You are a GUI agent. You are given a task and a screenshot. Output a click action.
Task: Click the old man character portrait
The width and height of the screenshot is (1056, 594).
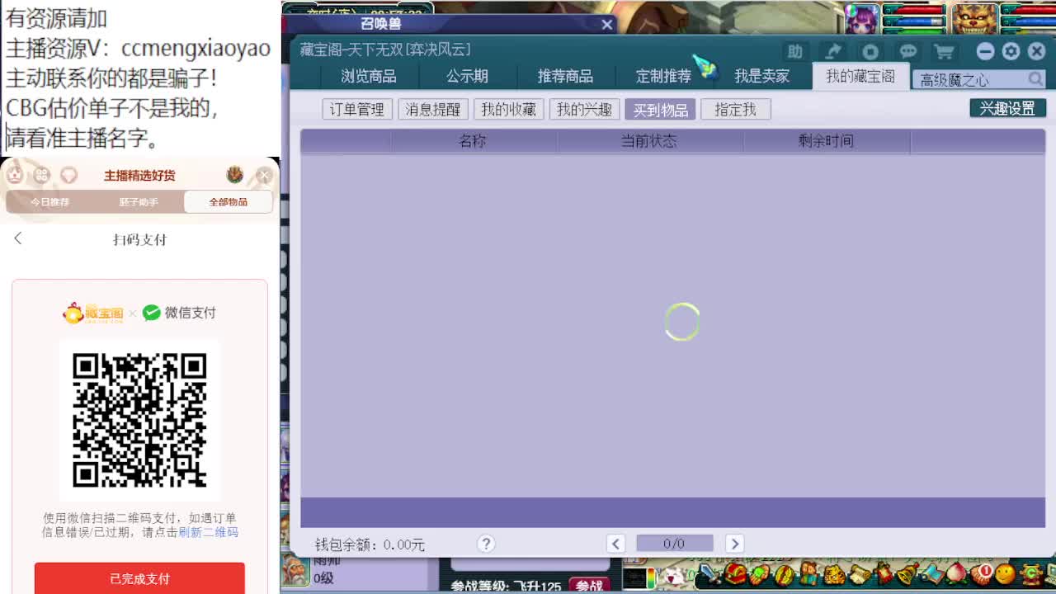295,569
